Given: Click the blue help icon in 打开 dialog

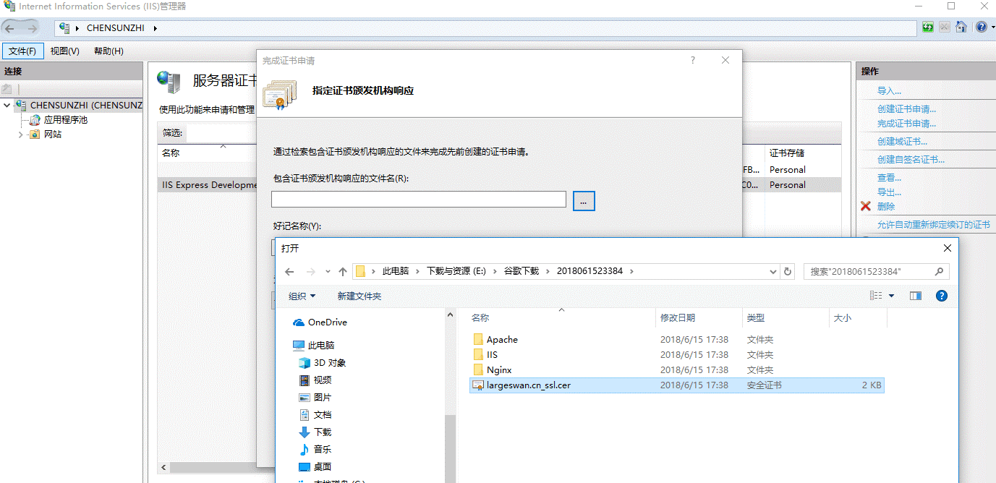Looking at the screenshot, I should (x=942, y=296).
